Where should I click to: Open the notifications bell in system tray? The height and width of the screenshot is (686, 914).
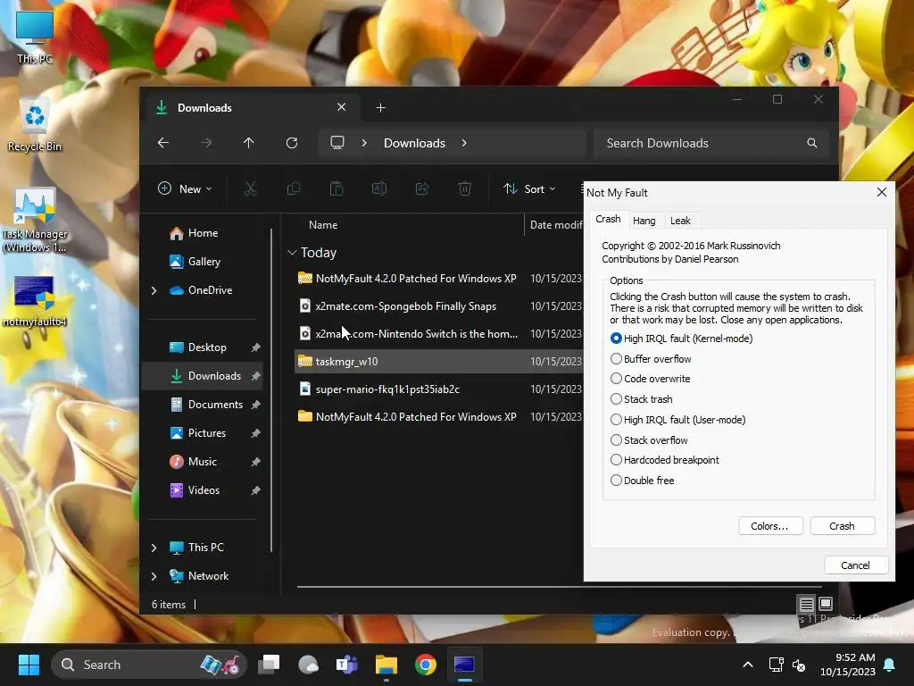point(890,665)
